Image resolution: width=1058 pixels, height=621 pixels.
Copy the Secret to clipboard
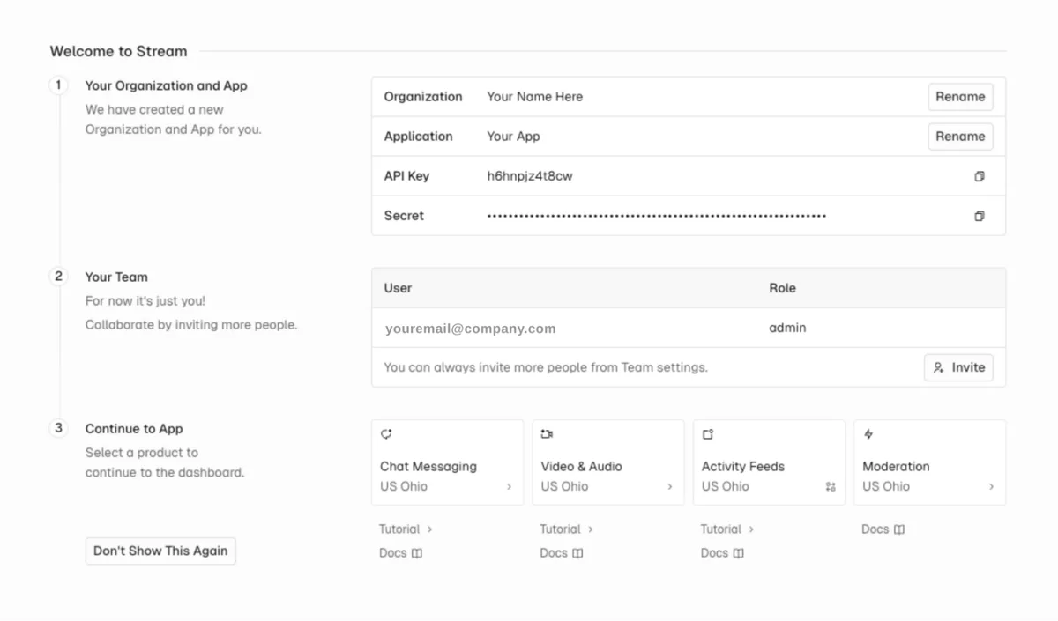979,216
